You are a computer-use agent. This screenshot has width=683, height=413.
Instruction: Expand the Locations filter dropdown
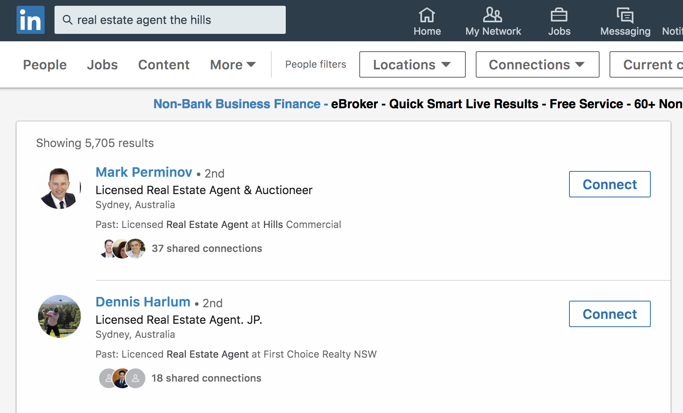click(x=413, y=64)
